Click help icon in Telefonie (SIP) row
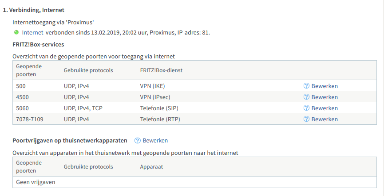The height and width of the screenshot is (196, 384). 306,108
